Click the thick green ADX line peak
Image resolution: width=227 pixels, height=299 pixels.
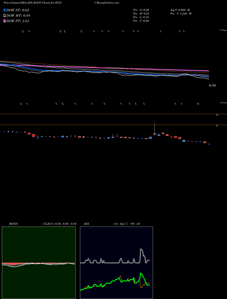coord(141,274)
